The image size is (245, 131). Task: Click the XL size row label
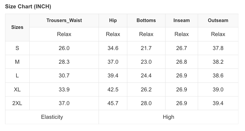click(17, 89)
